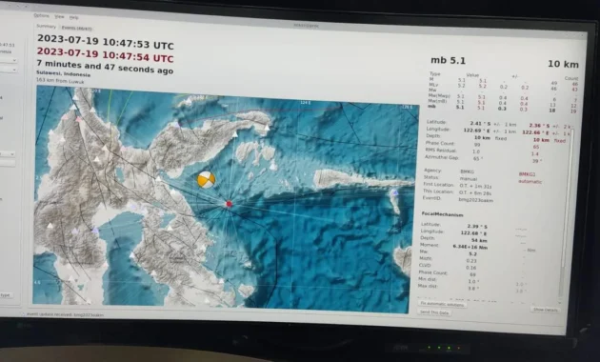Click the longitude value '122.69 ° E'
This screenshot has width=600, height=362.
click(477, 131)
